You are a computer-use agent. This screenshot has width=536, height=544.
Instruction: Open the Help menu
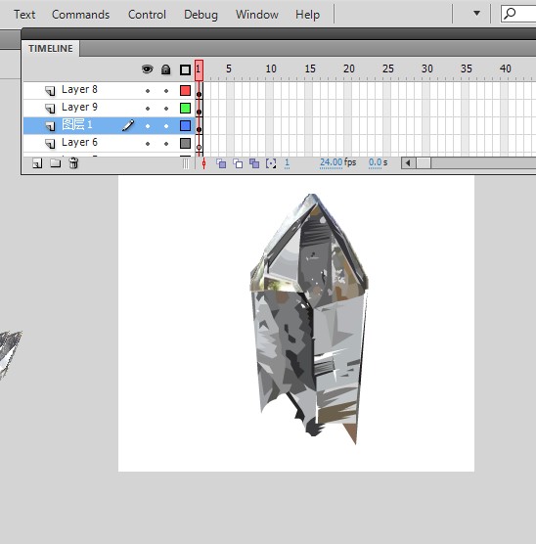click(307, 15)
